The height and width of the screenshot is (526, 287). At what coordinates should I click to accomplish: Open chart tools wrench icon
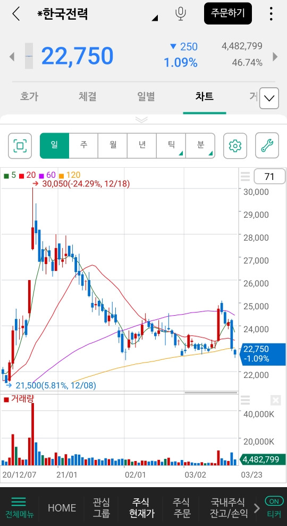(x=267, y=145)
